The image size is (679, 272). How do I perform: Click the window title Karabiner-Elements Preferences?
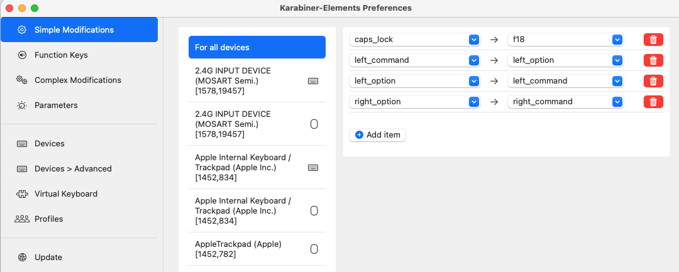pos(346,8)
